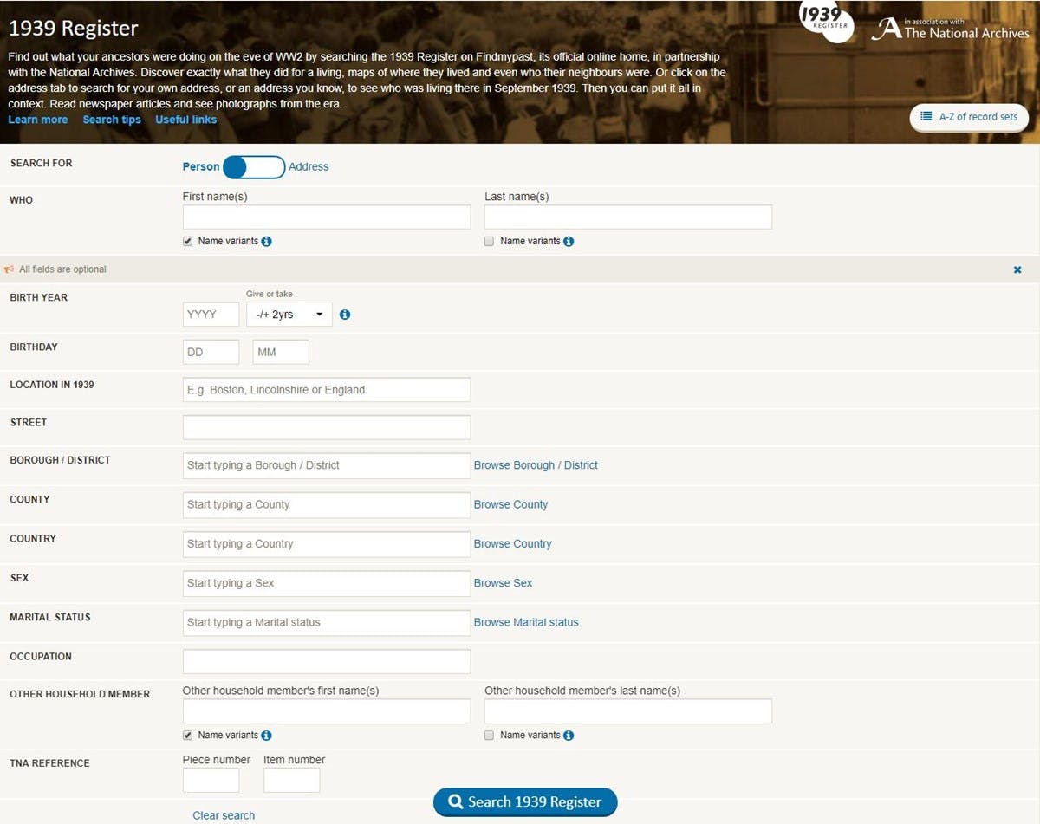Select the County autocomplete field
Viewport: 1040px width, 824px height.
327,504
